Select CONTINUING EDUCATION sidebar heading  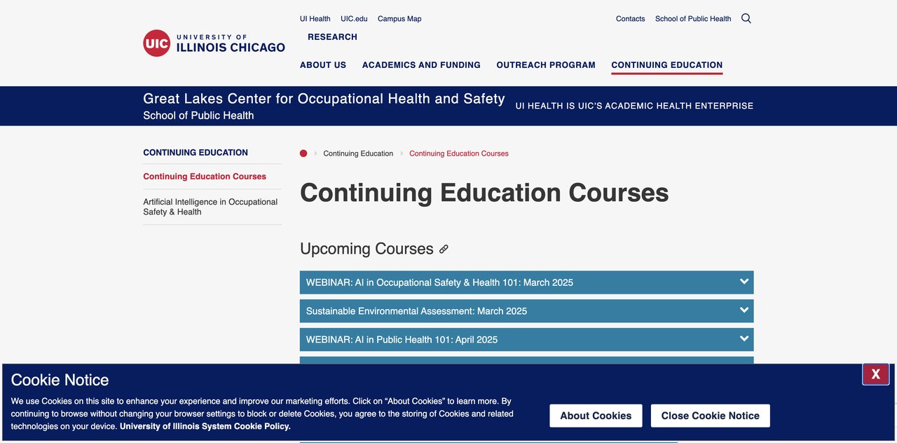pyautogui.click(x=196, y=152)
